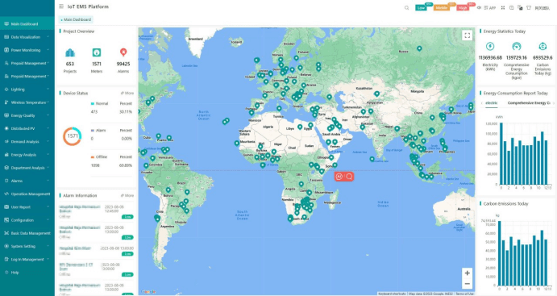This screenshot has height=296, width=557.
Task: Open More link in Device Status
Action: (127, 93)
